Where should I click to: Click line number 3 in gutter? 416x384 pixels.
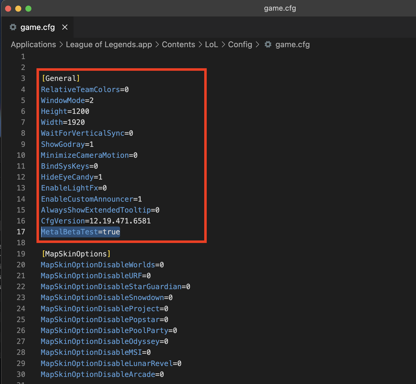[x=23, y=78]
